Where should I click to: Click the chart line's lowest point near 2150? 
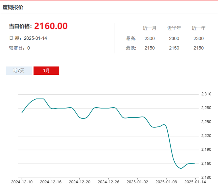[x=181, y=168]
